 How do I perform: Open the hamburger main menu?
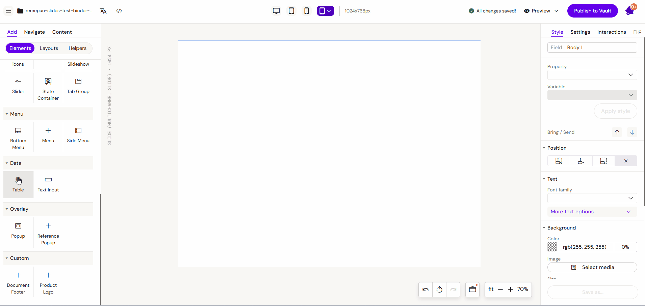pos(8,11)
